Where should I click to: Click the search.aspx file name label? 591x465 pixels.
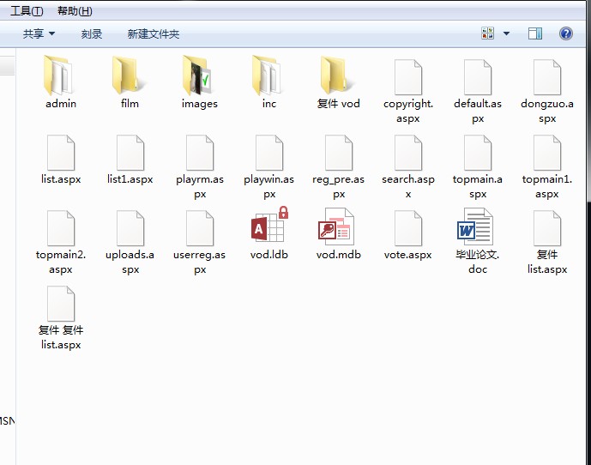407,186
